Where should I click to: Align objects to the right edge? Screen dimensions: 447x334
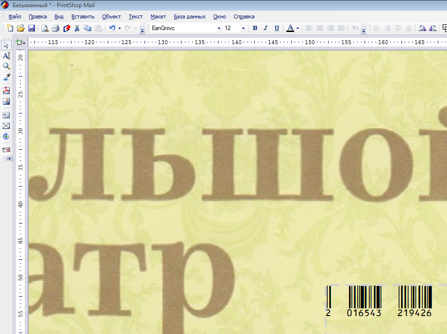tap(387, 28)
